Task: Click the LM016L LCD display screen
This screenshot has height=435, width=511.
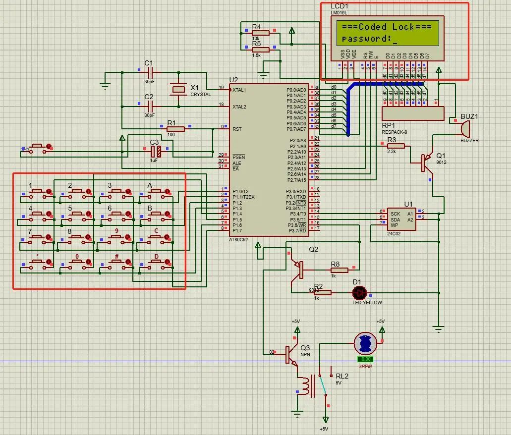Action: [x=387, y=33]
